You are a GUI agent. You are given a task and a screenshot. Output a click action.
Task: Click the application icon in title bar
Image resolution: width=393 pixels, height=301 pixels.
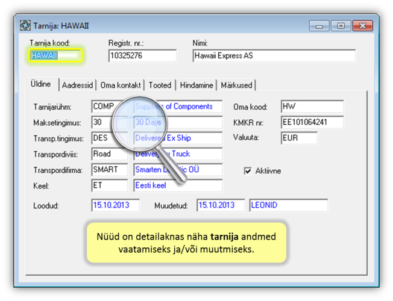click(25, 26)
